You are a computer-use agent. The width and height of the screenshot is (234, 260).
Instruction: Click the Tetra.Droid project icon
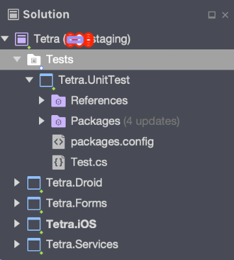point(34,183)
